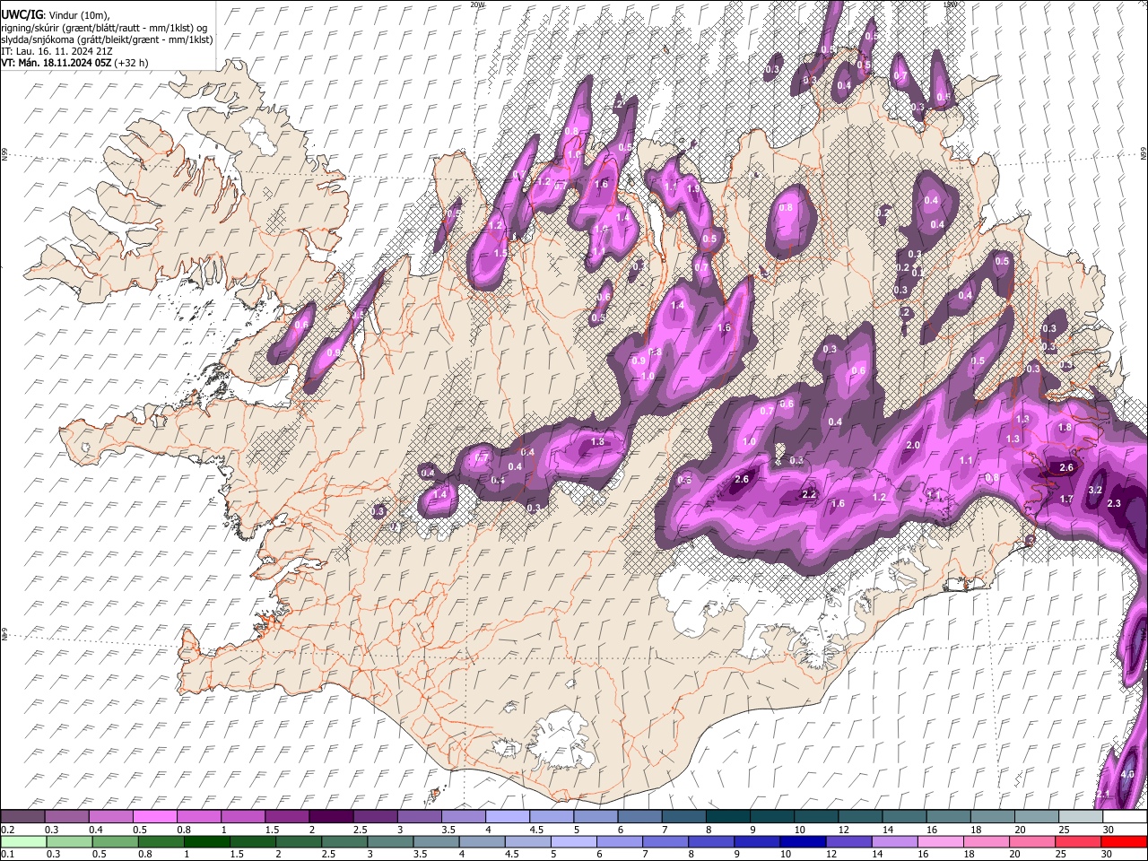
Task: Select the '0.1' label in the lower legend row
Action: click(x=7, y=854)
